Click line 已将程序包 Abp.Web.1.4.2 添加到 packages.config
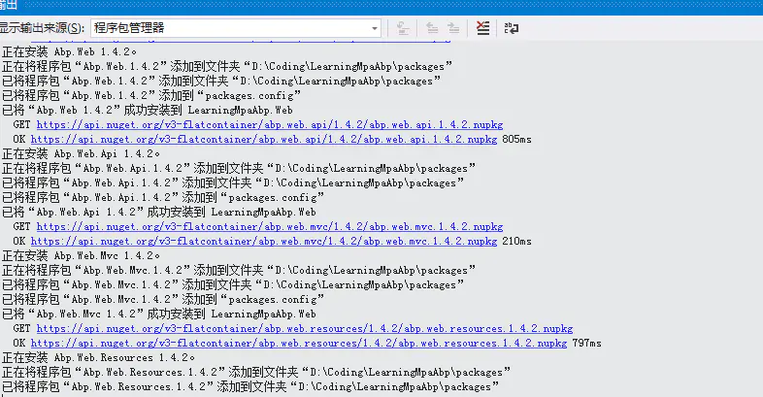This screenshot has height=397, width=763. coord(151,95)
